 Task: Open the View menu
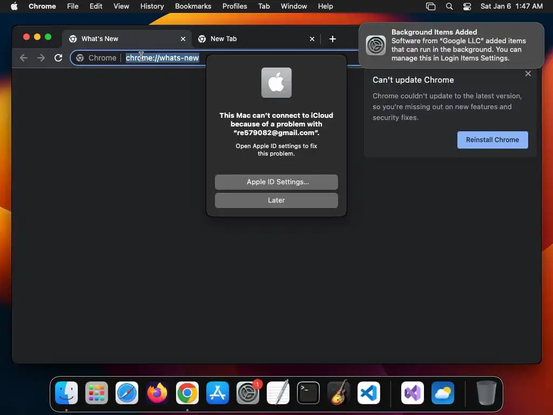(x=121, y=6)
